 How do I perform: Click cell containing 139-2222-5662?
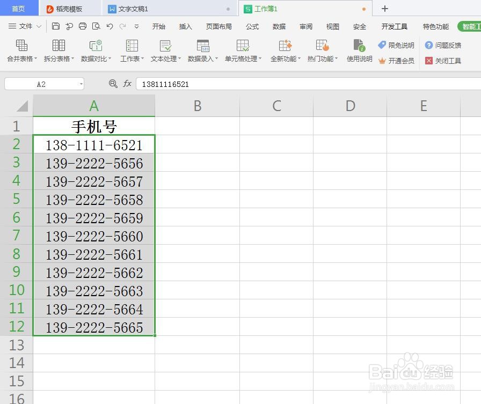(x=94, y=272)
